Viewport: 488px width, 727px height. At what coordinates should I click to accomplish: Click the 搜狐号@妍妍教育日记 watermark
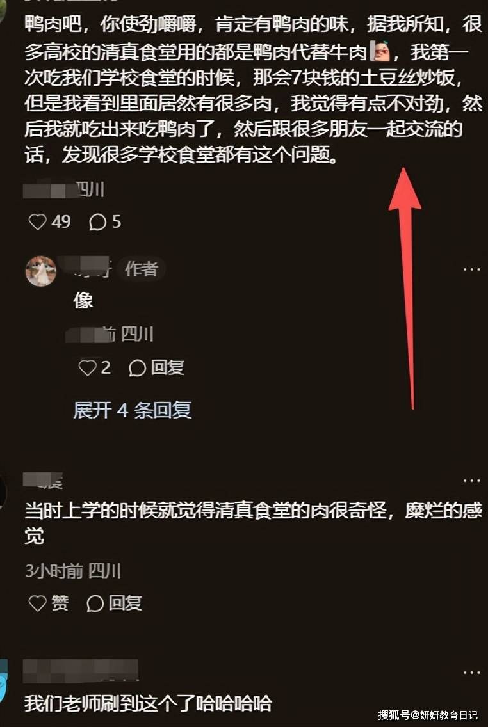(x=428, y=714)
